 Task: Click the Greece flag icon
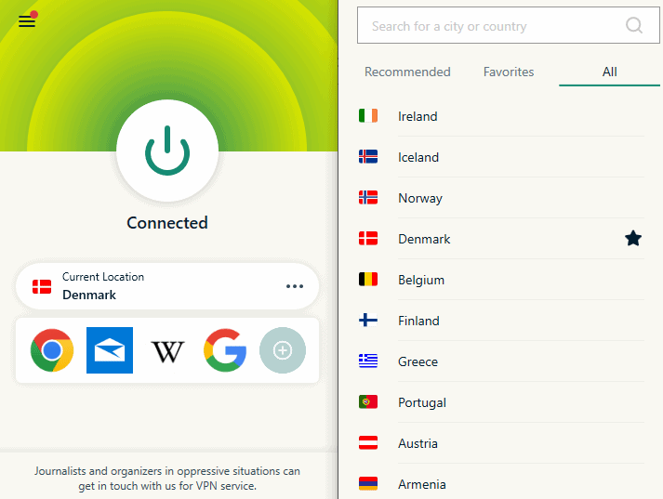(368, 361)
